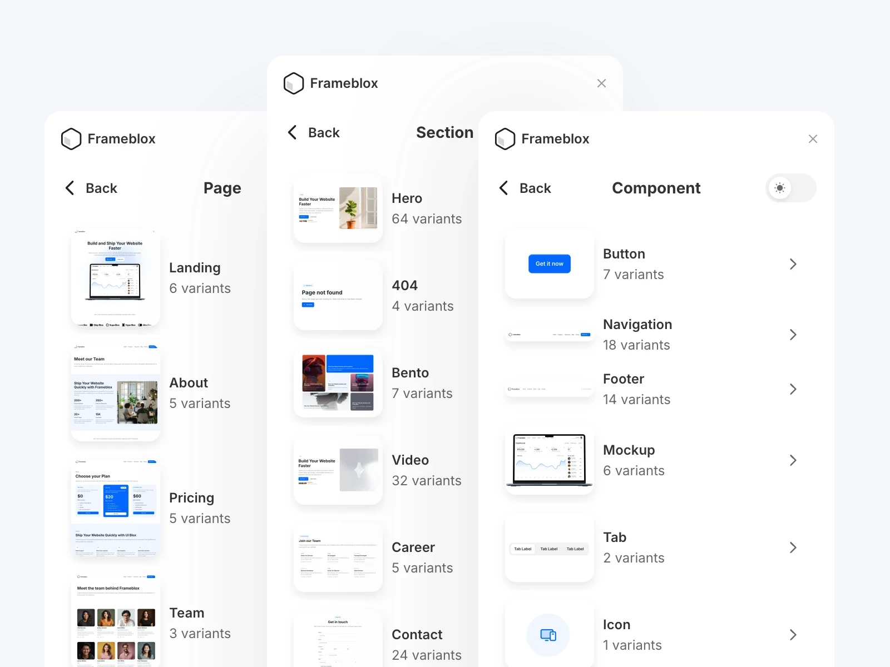Select the Mockup component label
This screenshot has height=667, width=890.
(629, 450)
